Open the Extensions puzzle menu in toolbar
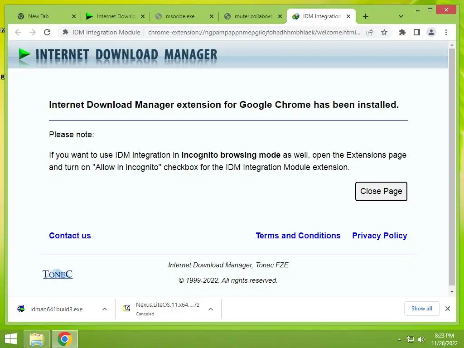The width and height of the screenshot is (464, 348). 402,32
